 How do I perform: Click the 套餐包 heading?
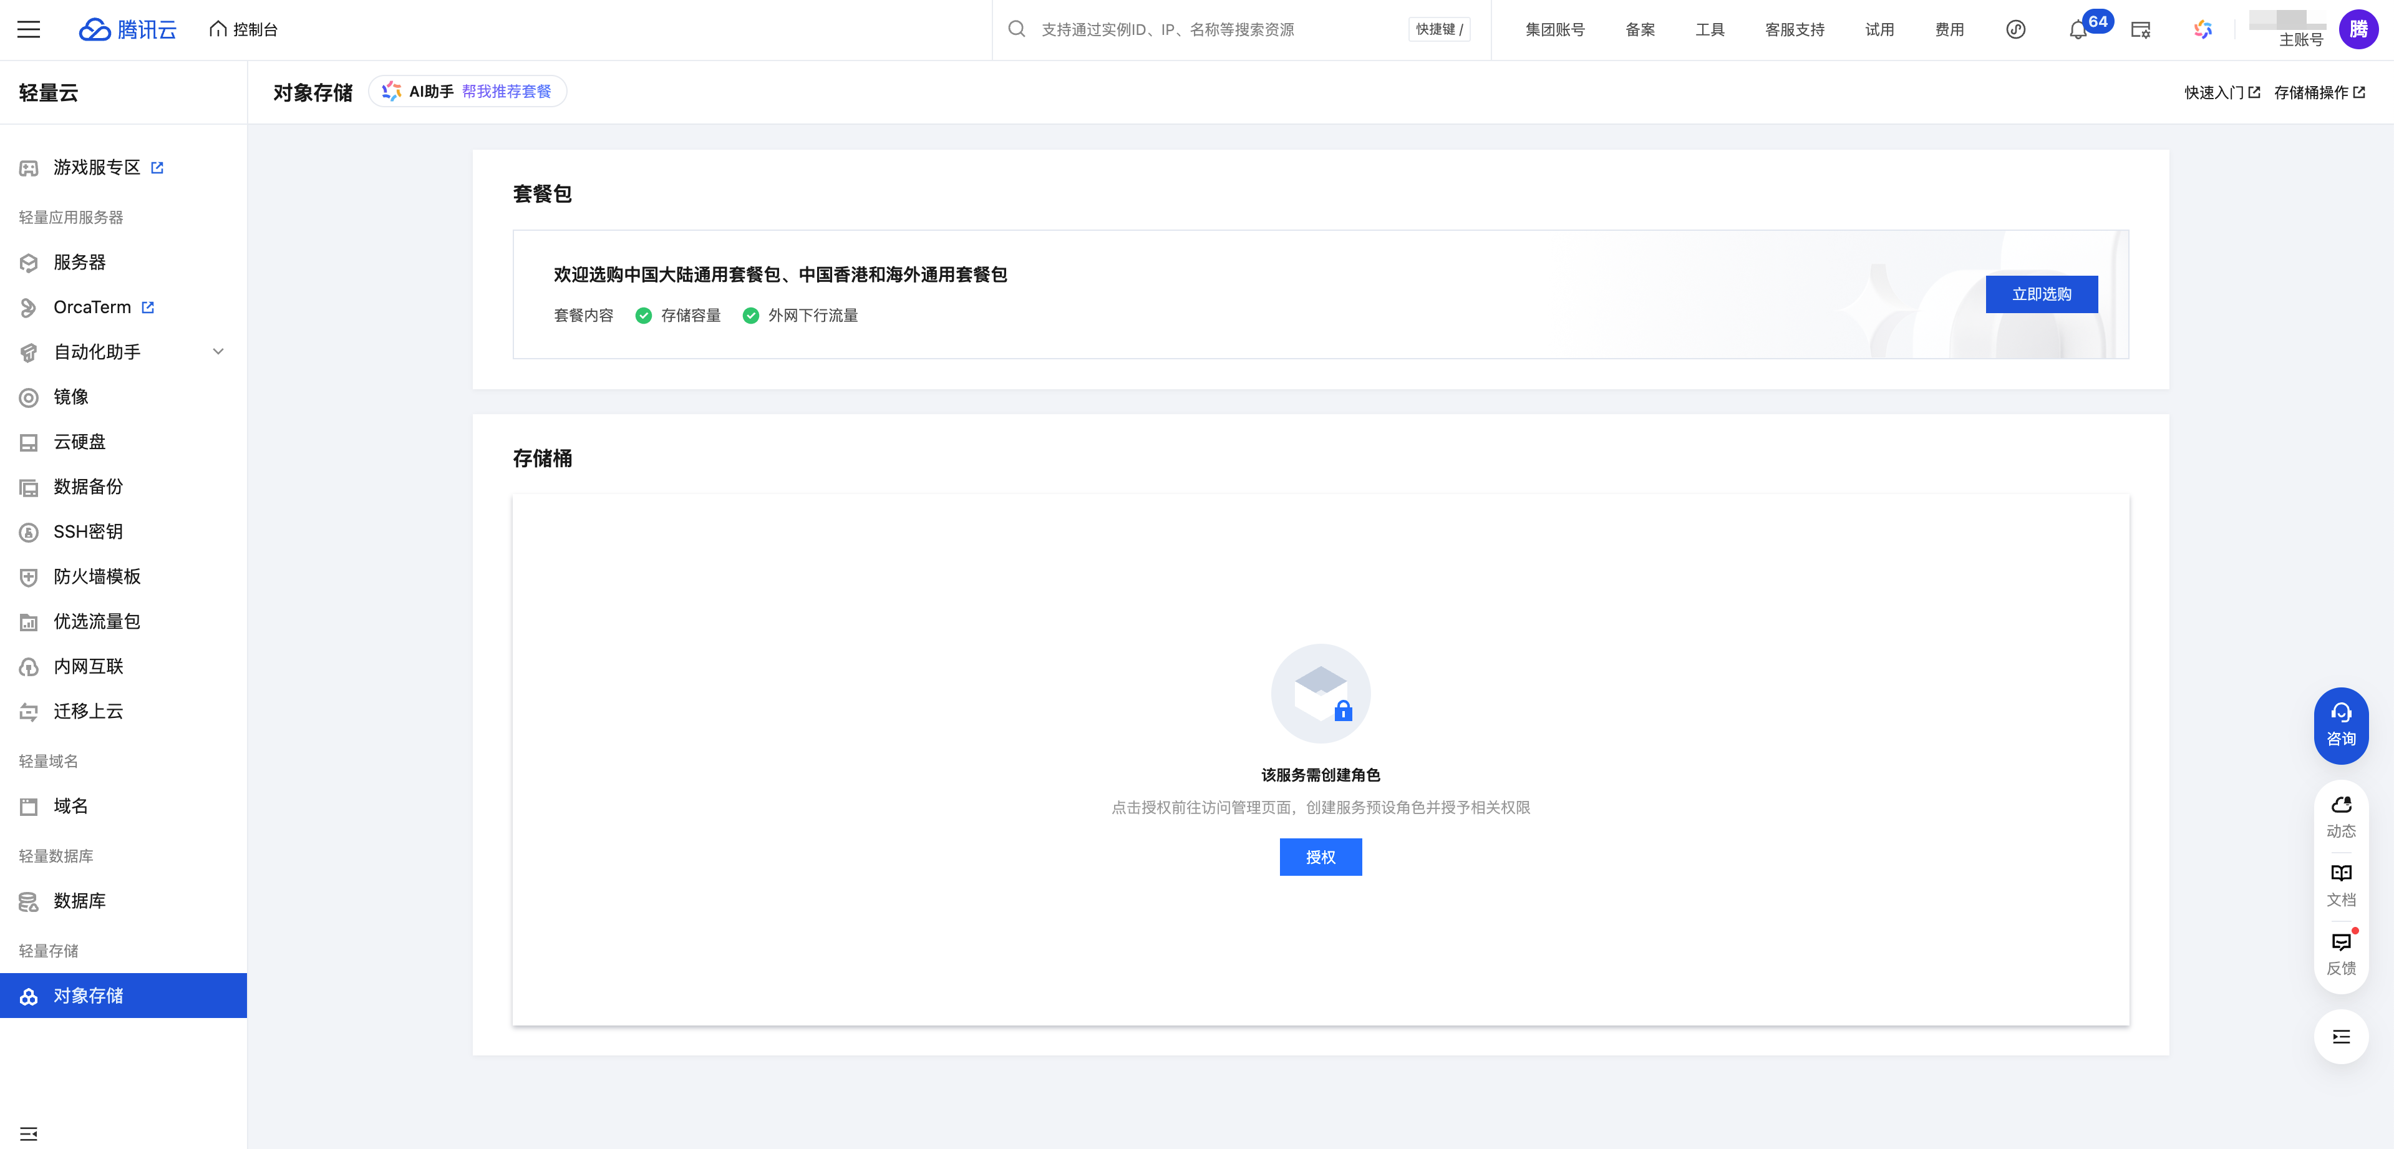(542, 193)
